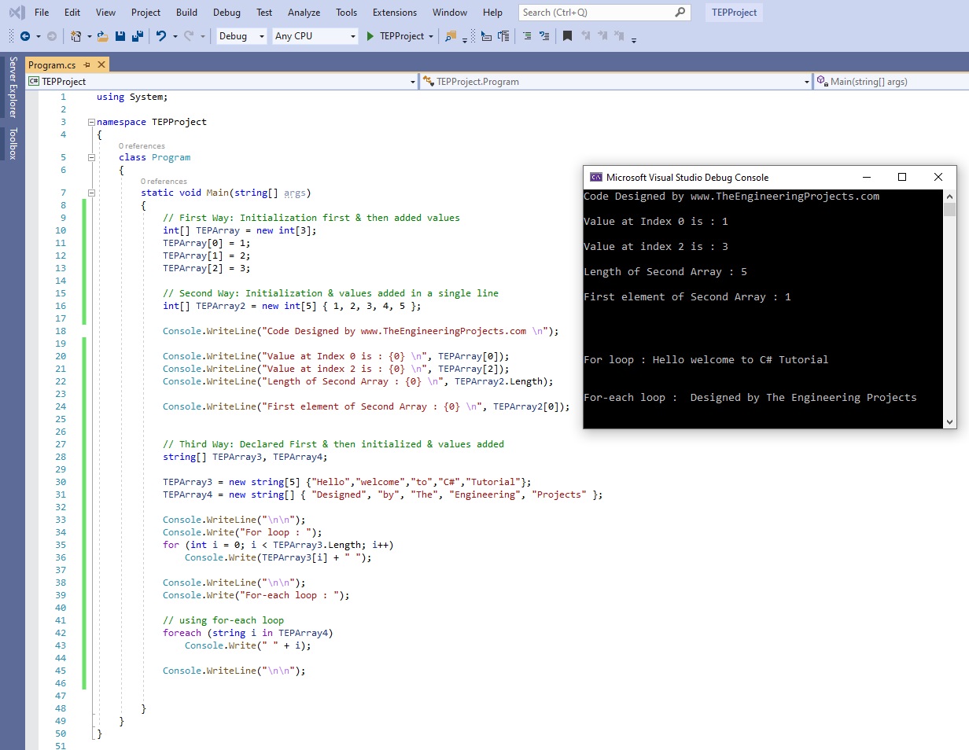Open the Debug menu
This screenshot has width=969, height=750.
(x=227, y=12)
